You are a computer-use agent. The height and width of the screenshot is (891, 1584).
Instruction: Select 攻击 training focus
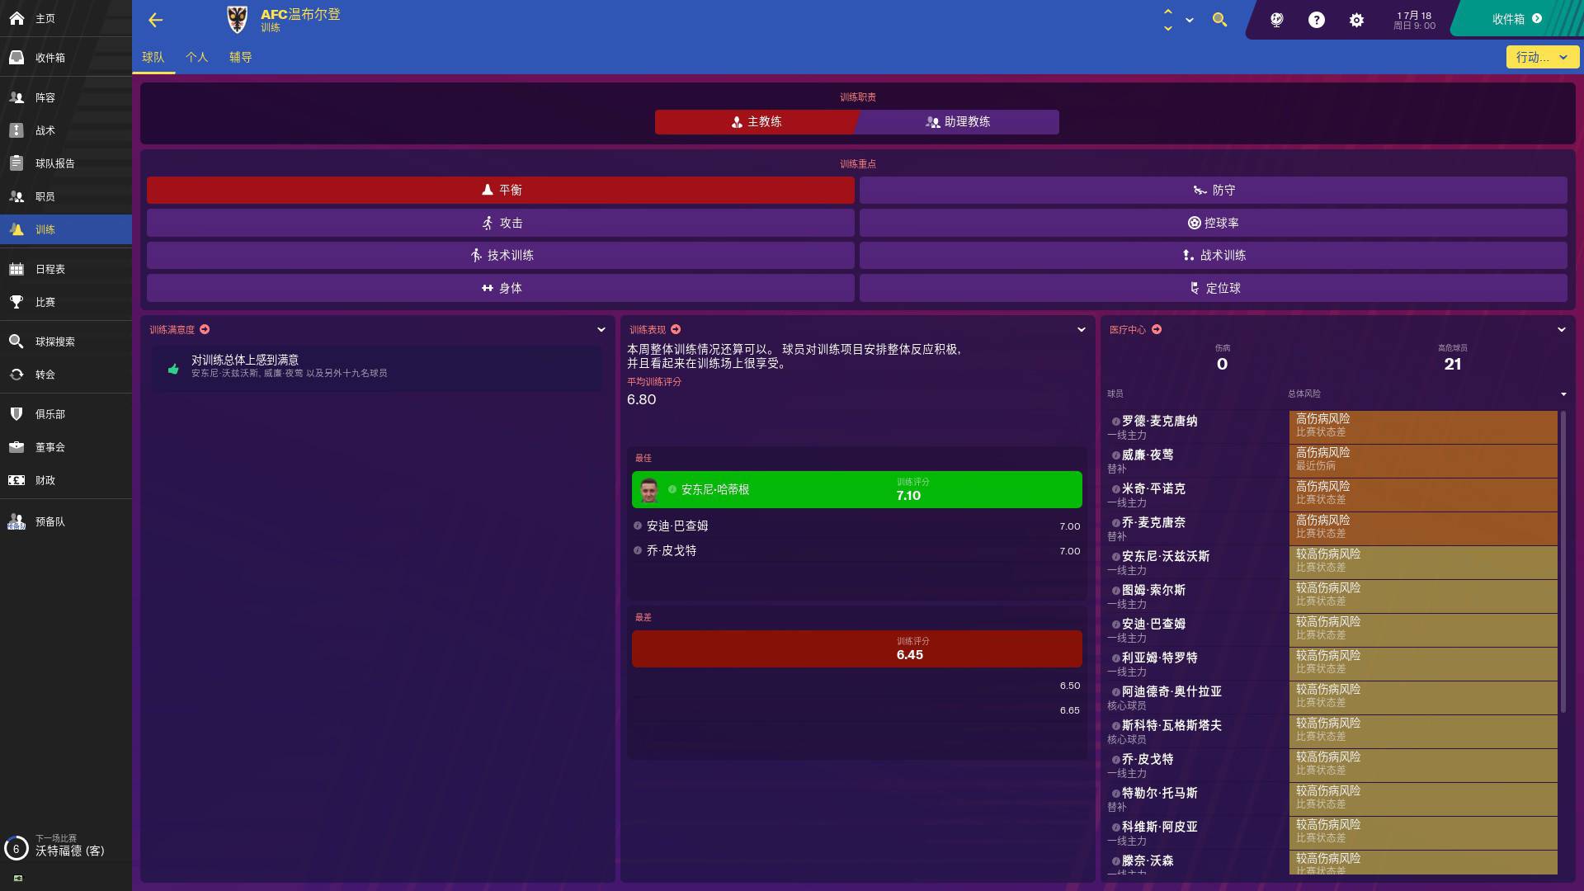pyautogui.click(x=501, y=223)
